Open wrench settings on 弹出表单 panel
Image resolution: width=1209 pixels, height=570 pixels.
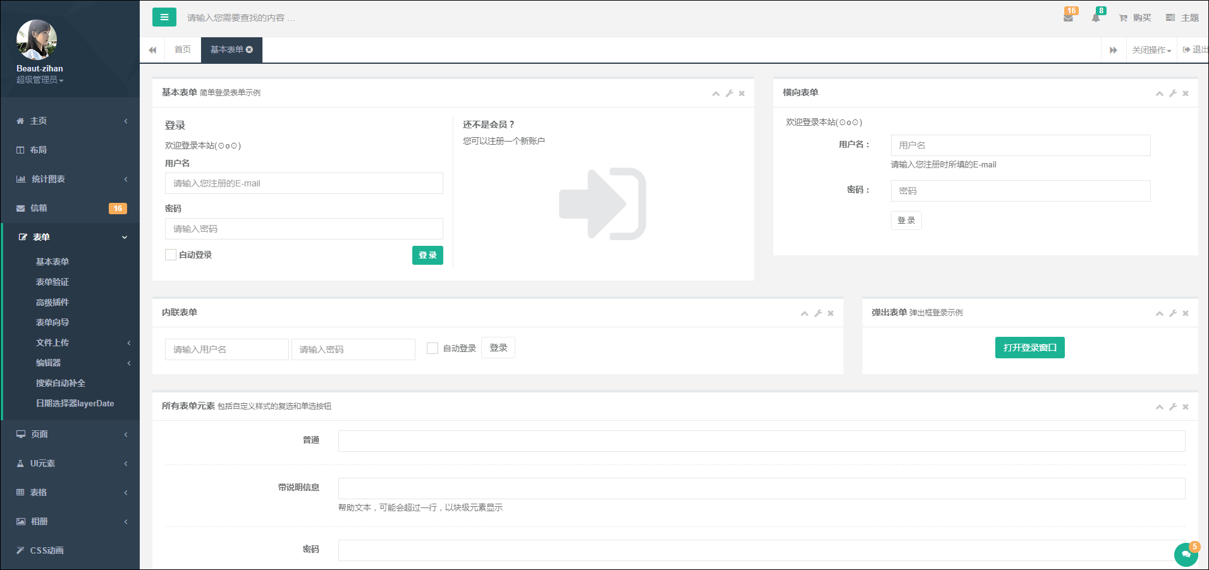(x=1173, y=313)
